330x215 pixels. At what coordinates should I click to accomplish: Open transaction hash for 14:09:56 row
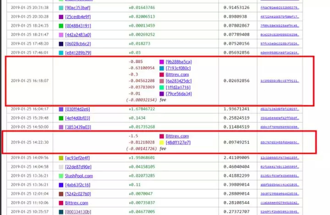pyautogui.click(x=280, y=157)
